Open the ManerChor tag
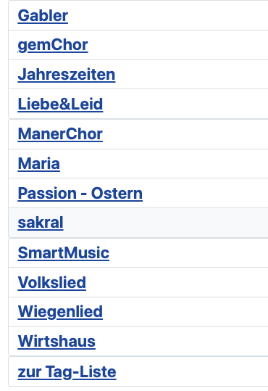The width and height of the screenshot is (268, 391). pyautogui.click(x=60, y=134)
